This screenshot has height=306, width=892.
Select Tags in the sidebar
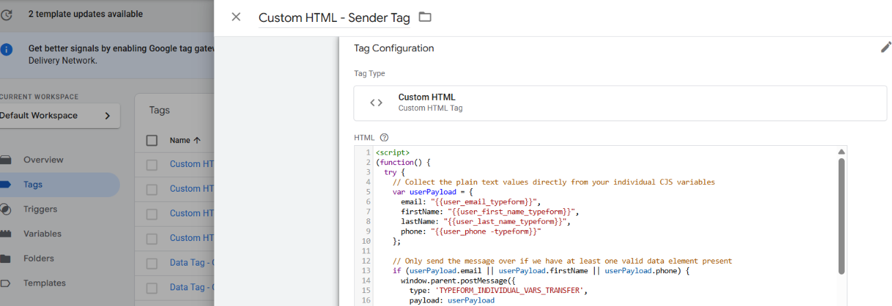click(33, 184)
